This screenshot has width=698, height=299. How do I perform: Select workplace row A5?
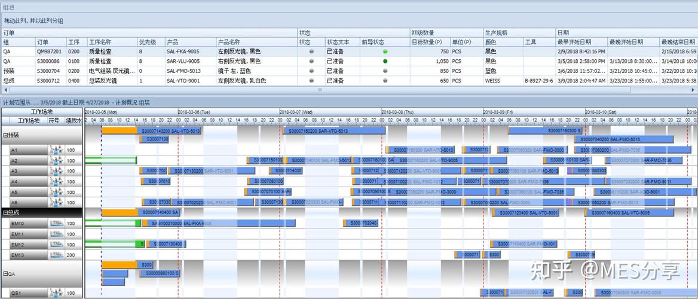tap(42, 192)
